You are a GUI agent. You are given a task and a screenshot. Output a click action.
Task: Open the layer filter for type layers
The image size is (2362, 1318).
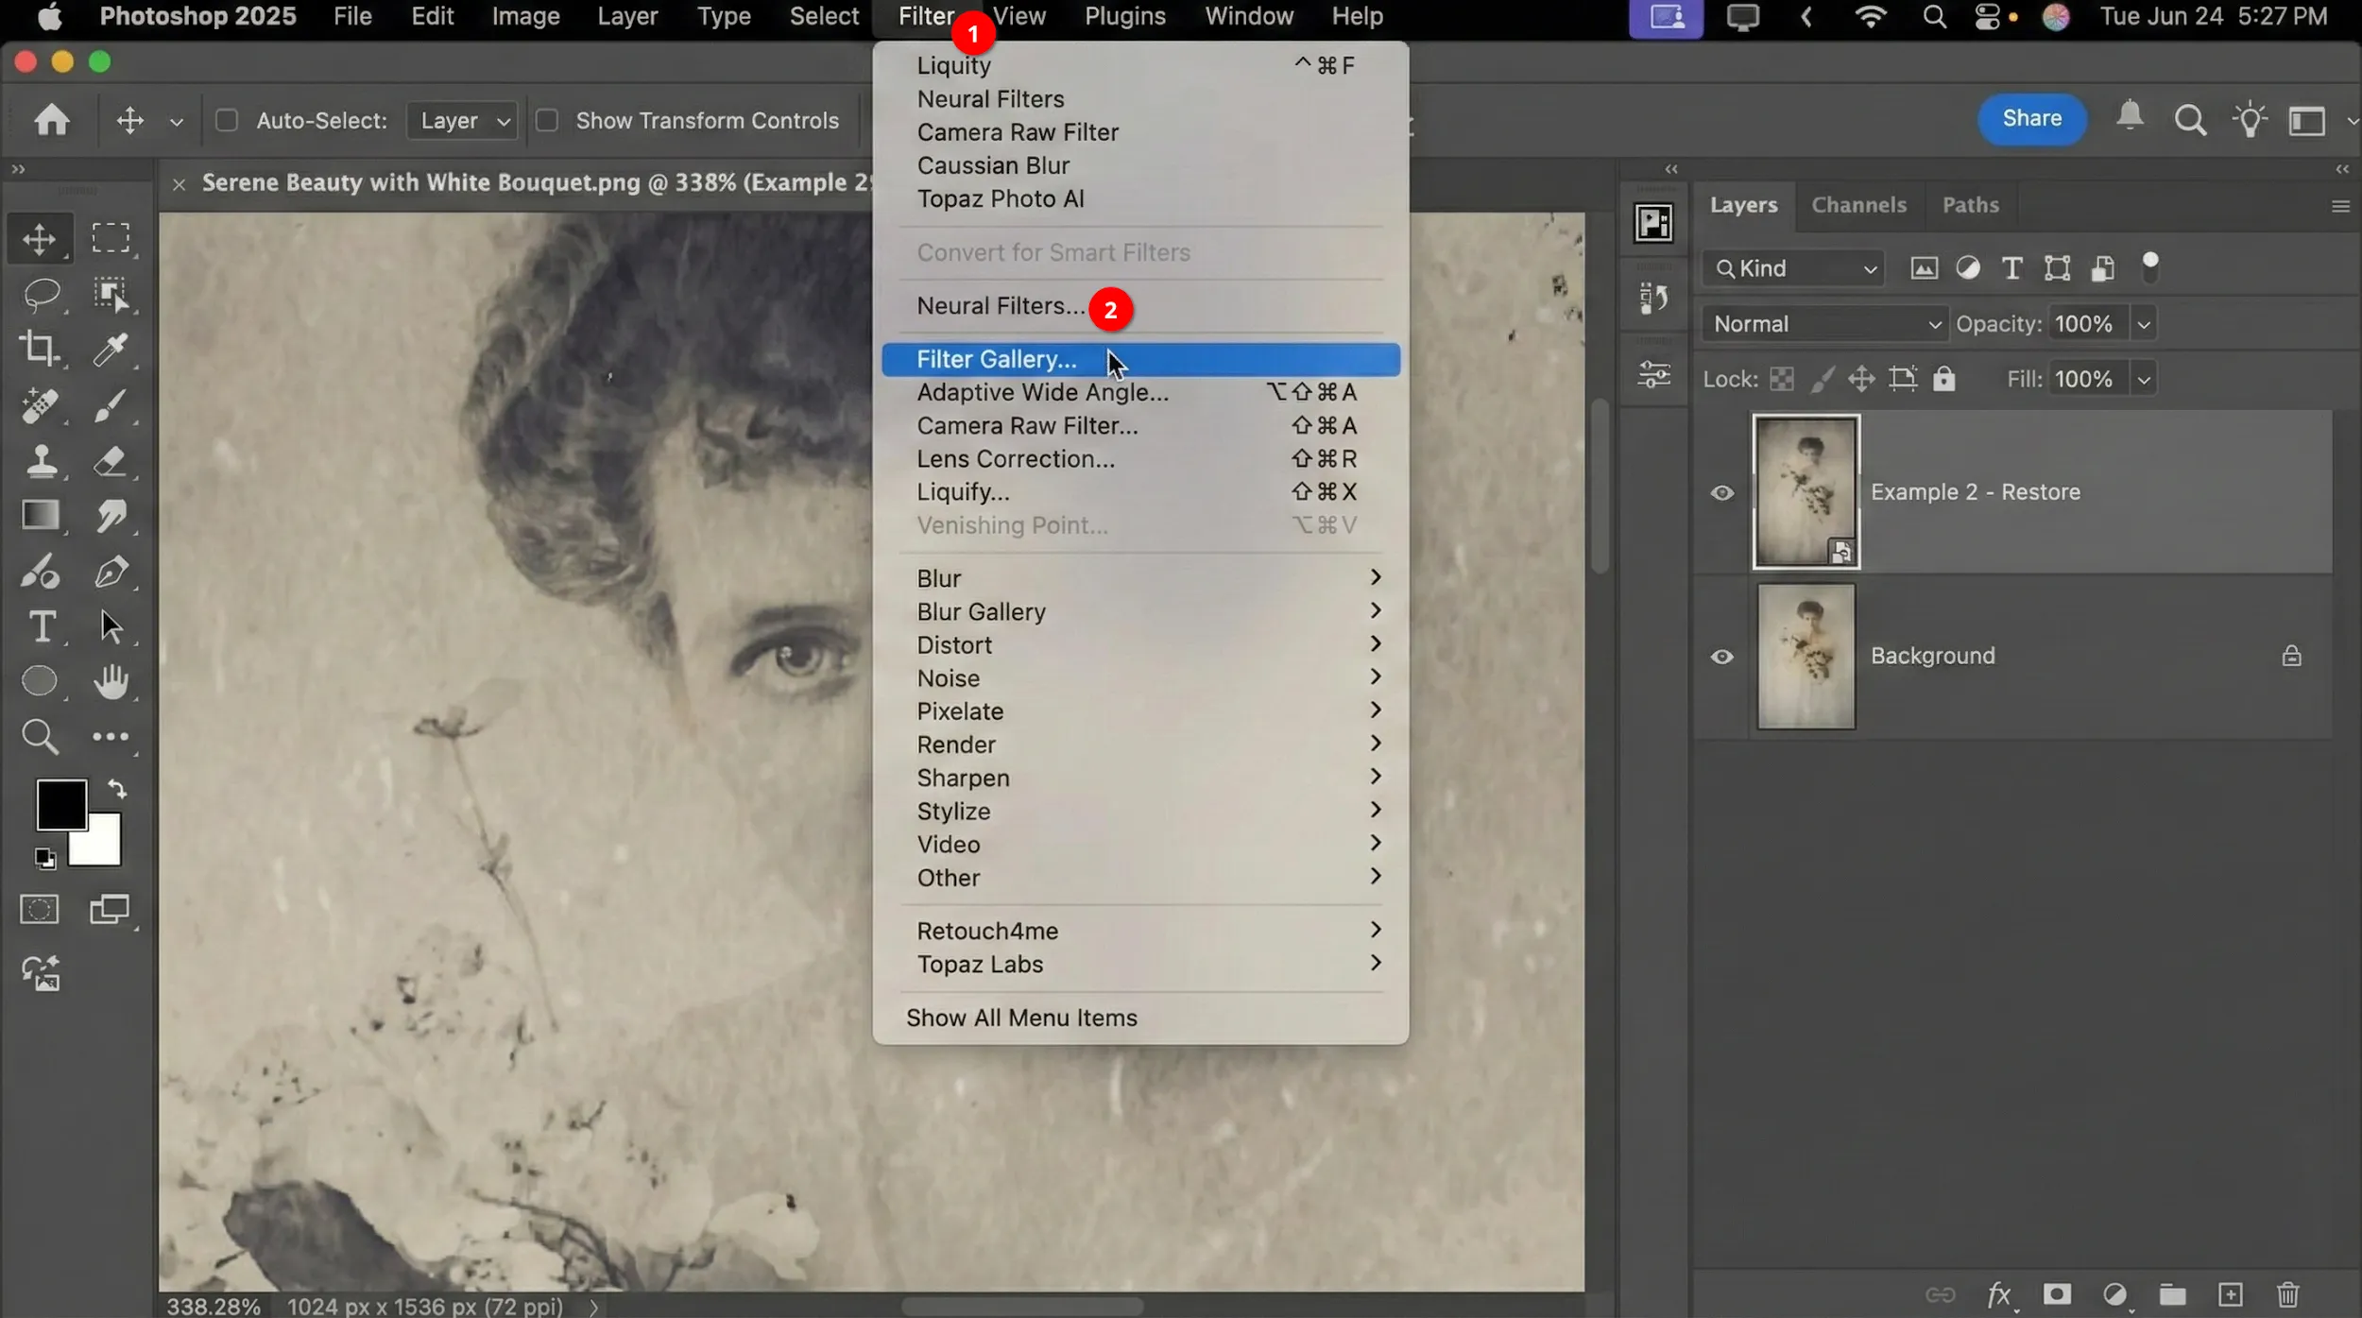coord(2011,268)
